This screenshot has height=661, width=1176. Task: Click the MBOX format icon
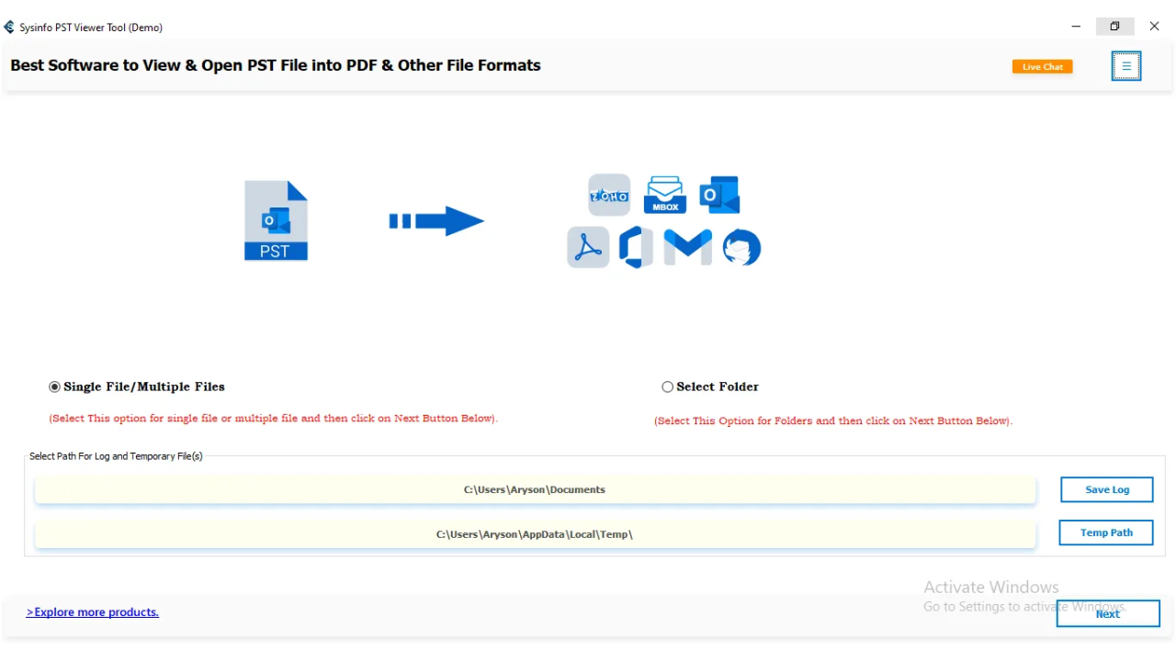coord(665,195)
